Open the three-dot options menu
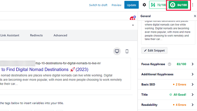Screen dimensions: 197x111 click(x=193, y=5)
